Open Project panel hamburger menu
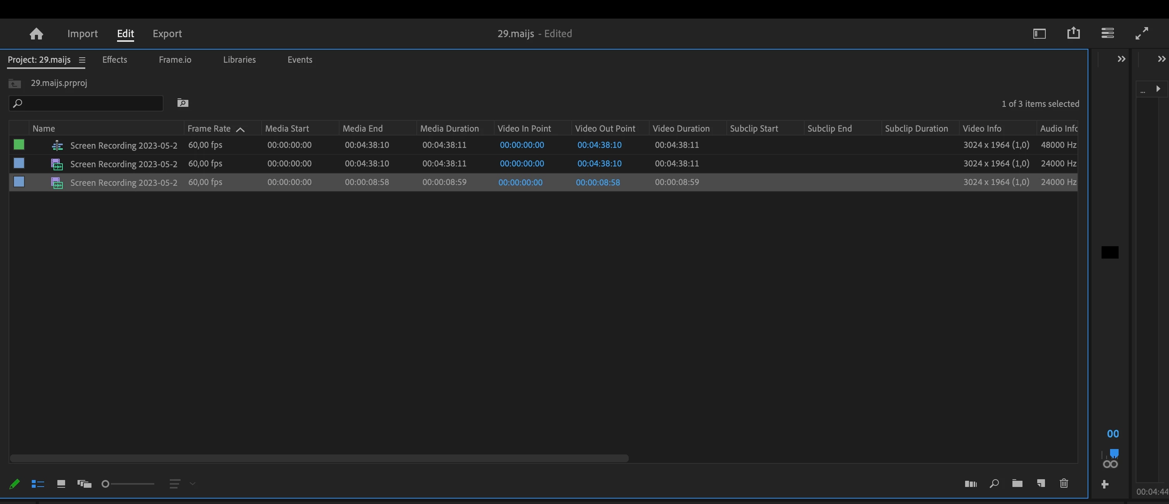1169x504 pixels. pos(82,60)
